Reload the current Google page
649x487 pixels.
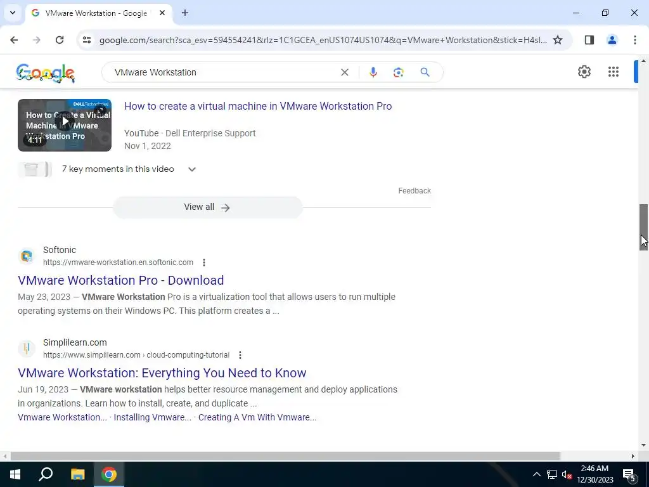[x=60, y=40]
